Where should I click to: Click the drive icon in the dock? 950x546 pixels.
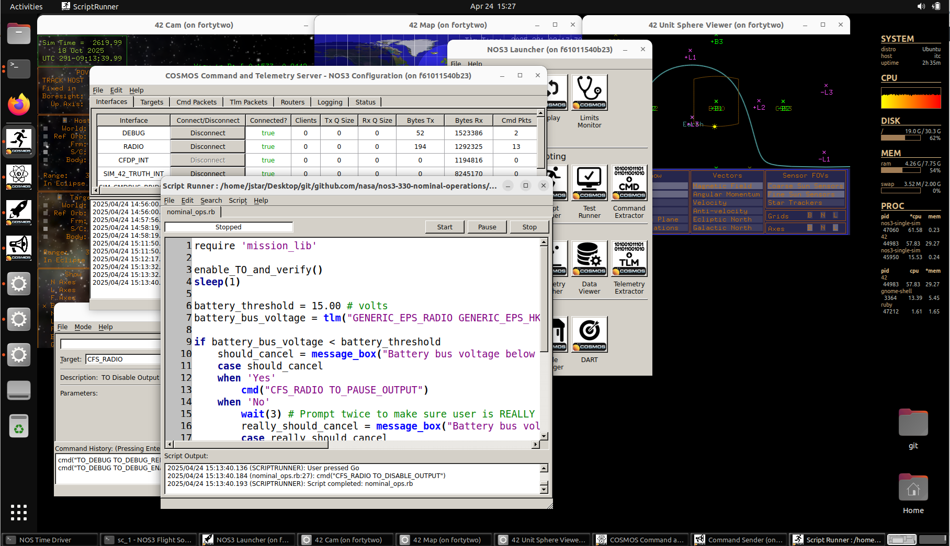point(19,390)
